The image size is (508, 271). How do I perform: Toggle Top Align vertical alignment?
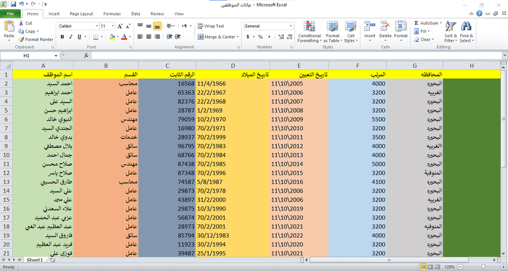(140, 26)
